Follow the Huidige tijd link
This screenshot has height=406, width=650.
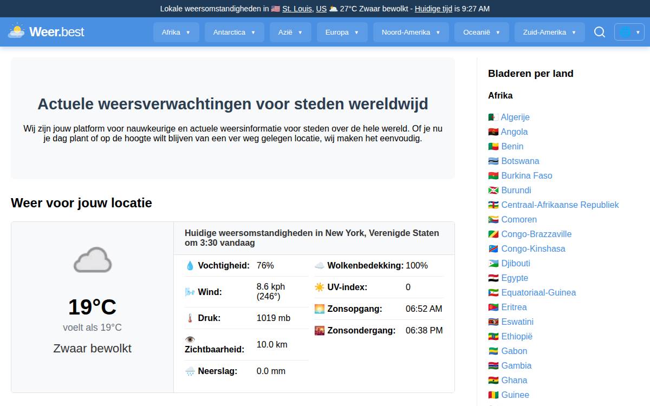coord(433,9)
